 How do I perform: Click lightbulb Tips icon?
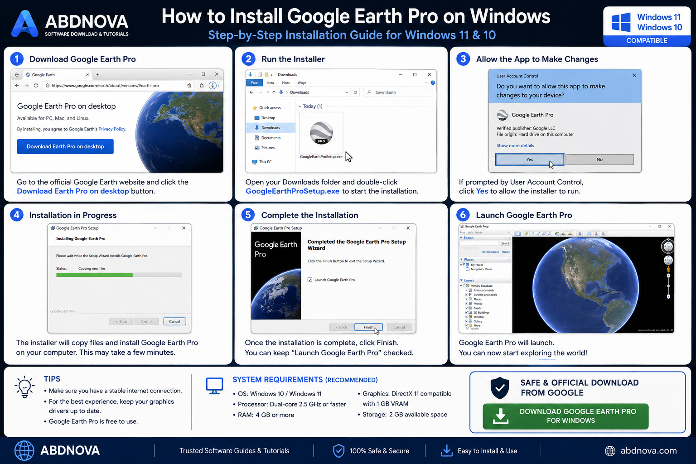[24, 387]
